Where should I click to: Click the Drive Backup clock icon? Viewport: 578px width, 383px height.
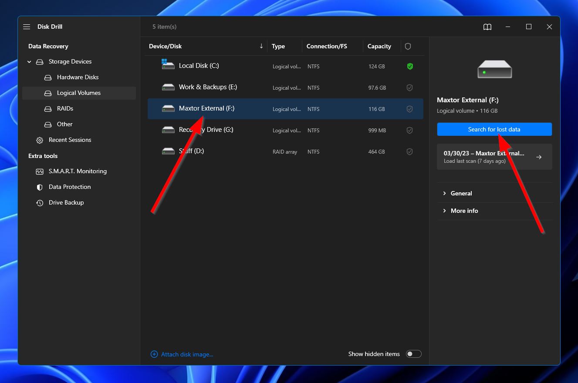[x=40, y=203]
